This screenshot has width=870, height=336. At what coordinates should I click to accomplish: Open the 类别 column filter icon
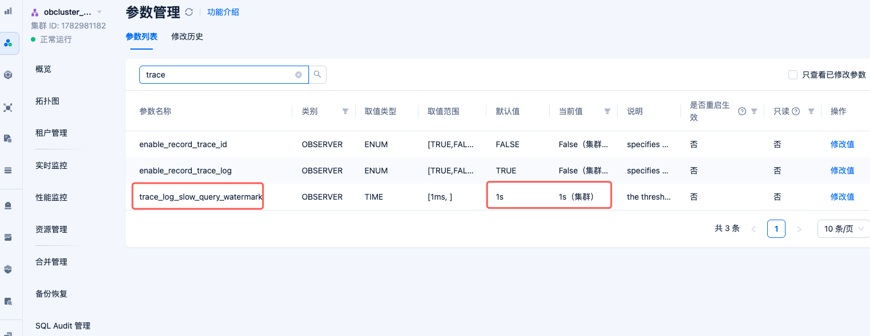[x=345, y=111]
